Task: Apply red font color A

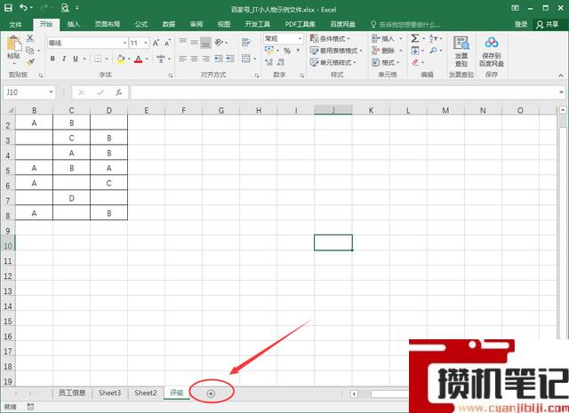Action: 139,59
